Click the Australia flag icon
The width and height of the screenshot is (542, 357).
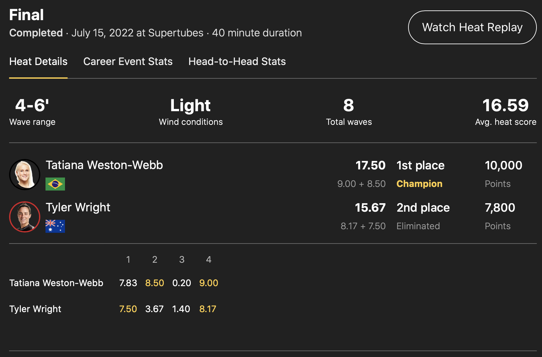pyautogui.click(x=55, y=226)
